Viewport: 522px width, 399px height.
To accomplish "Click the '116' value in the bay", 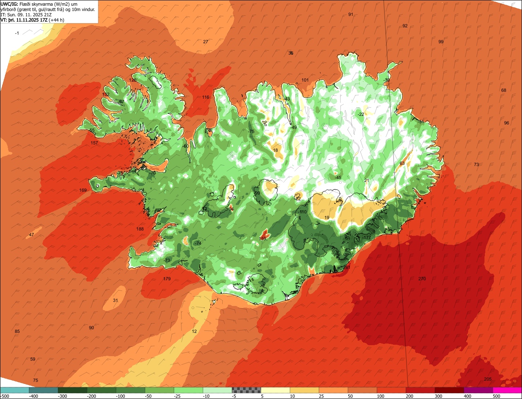I will (206, 97).
